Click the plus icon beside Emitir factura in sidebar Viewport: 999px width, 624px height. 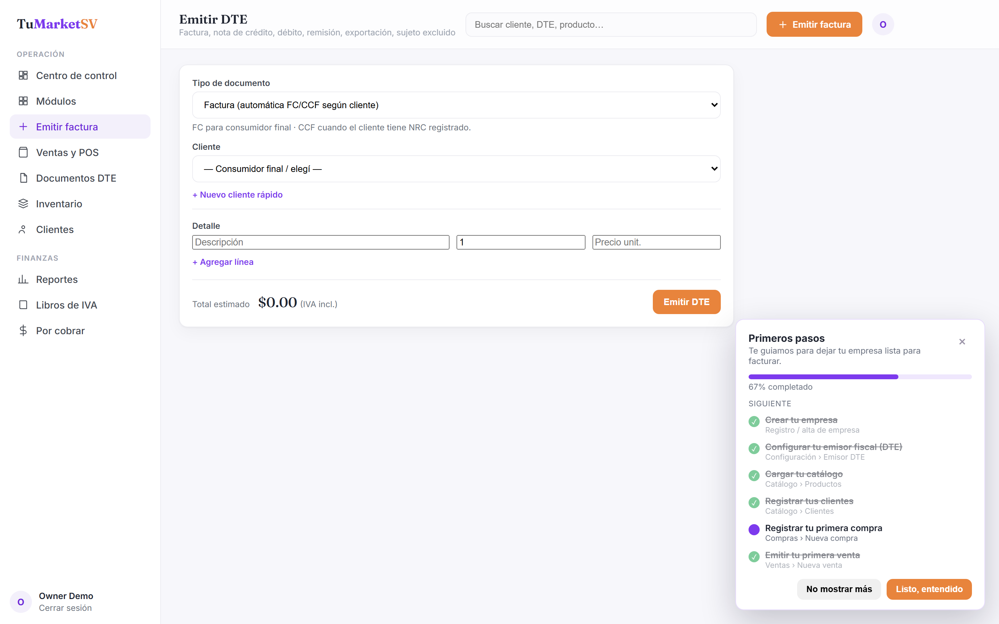click(23, 126)
